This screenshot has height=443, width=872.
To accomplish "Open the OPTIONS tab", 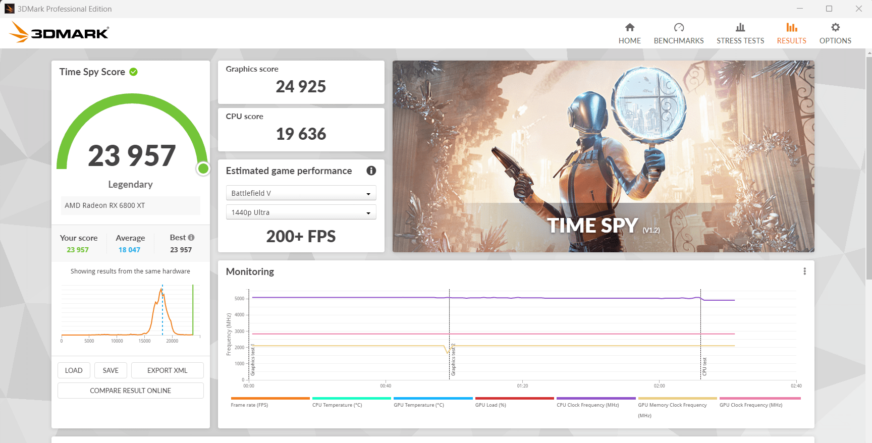I will [x=835, y=33].
